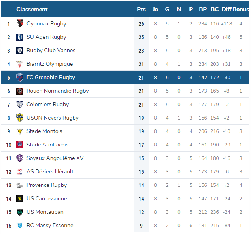Select the US Montauban team name
251x234 pixels.
pos(45,212)
